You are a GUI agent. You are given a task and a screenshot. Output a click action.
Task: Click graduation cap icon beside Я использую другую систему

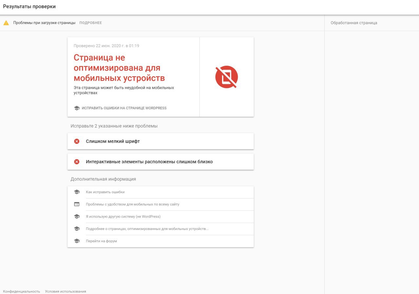tap(77, 216)
